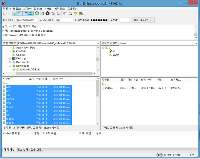Cancel the current operation

[47, 13]
